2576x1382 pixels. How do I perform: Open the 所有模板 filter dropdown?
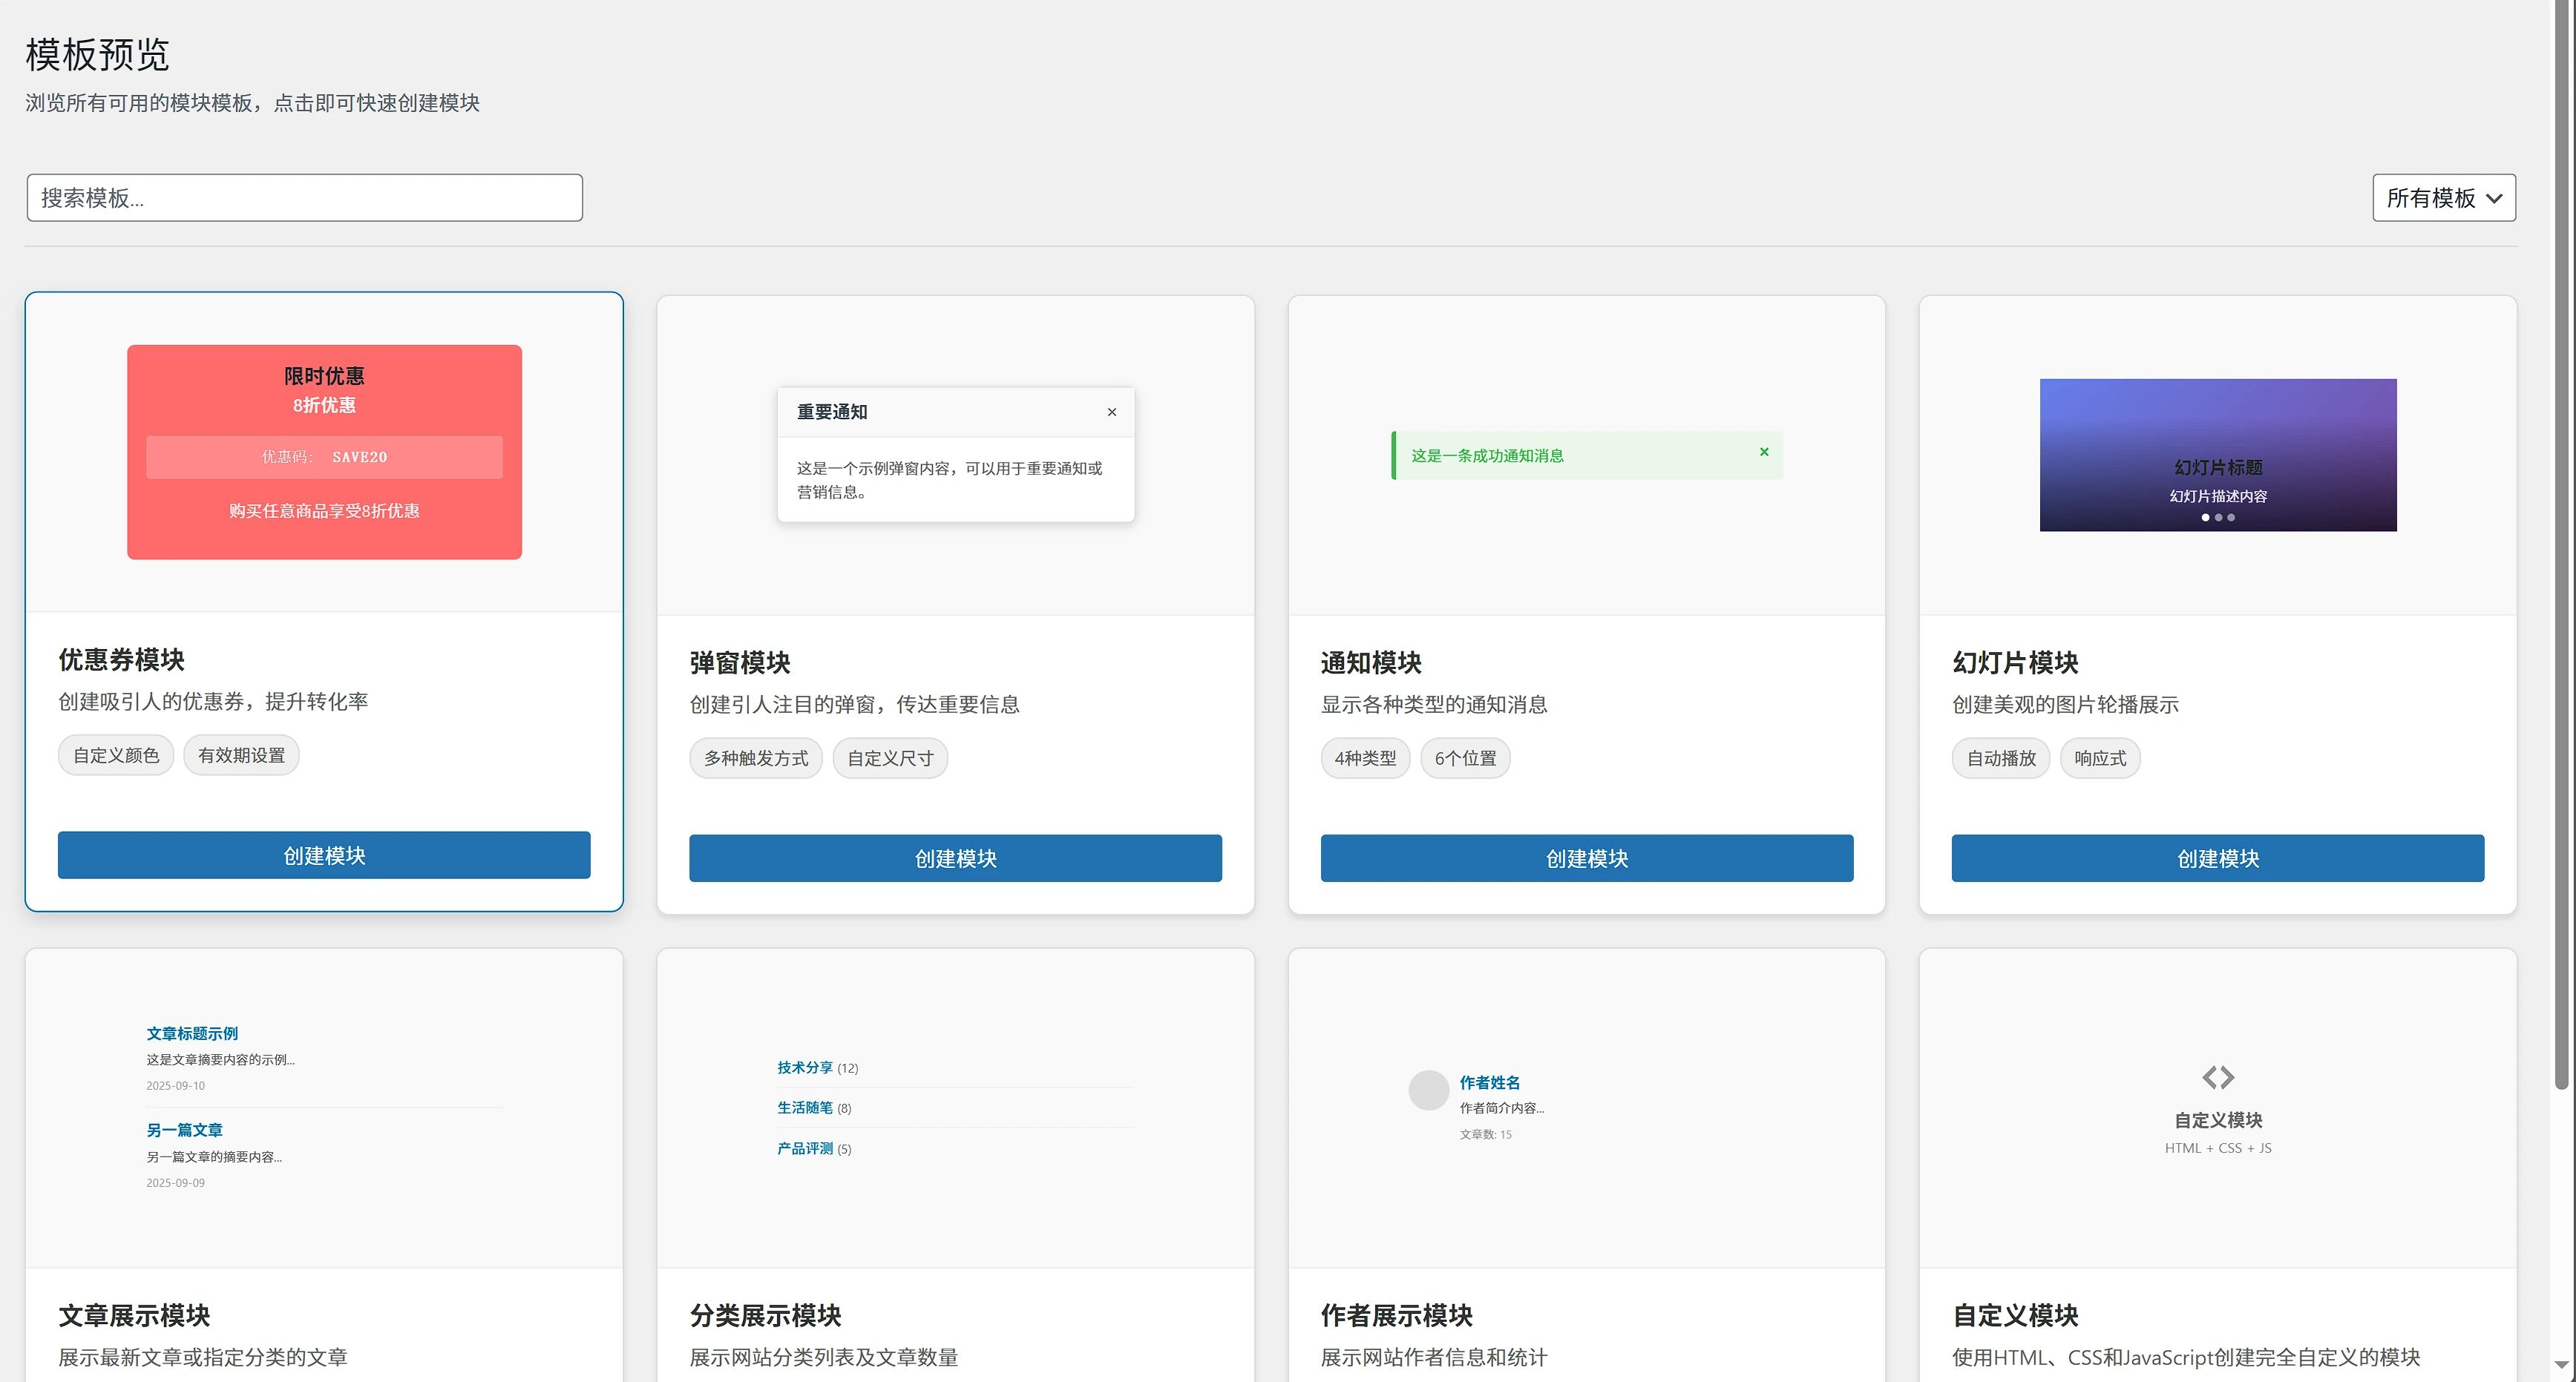point(2443,198)
